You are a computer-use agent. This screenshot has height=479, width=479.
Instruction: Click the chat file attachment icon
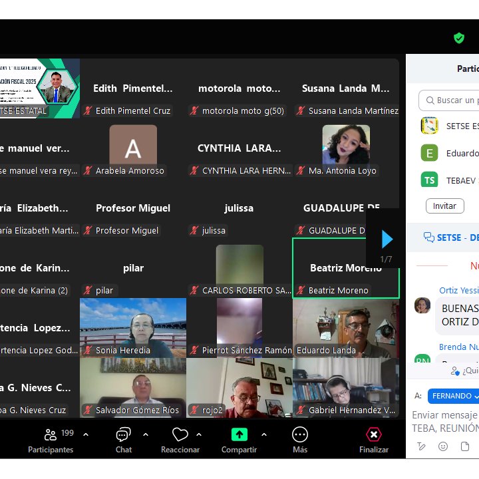pyautogui.click(x=465, y=446)
